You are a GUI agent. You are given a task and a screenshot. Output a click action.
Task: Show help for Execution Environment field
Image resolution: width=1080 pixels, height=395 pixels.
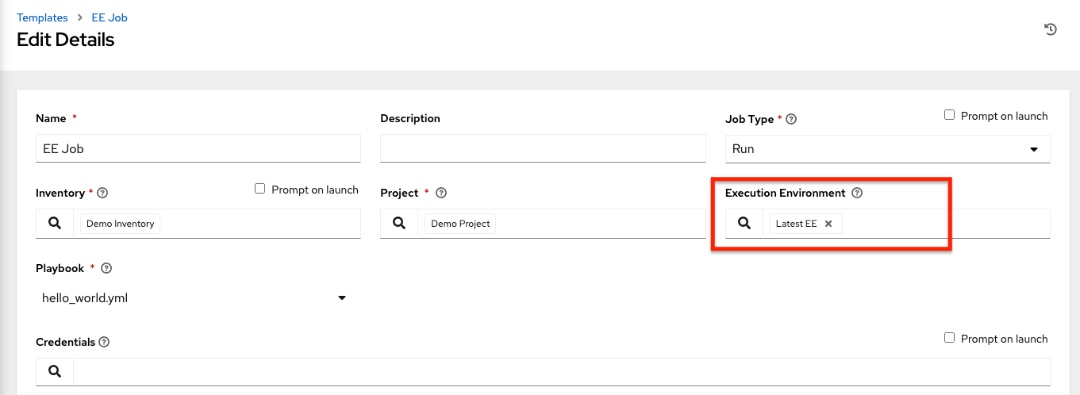coord(857,194)
